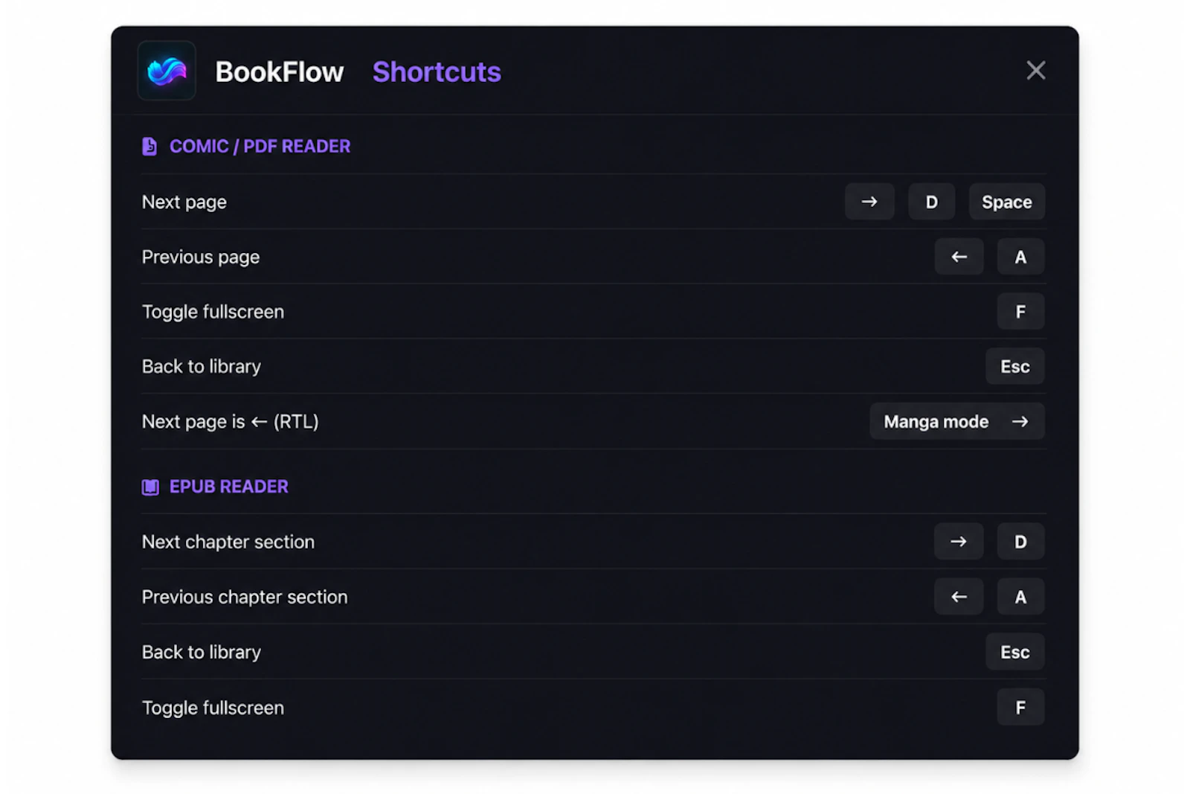Click the Space key badge

pos(1006,202)
